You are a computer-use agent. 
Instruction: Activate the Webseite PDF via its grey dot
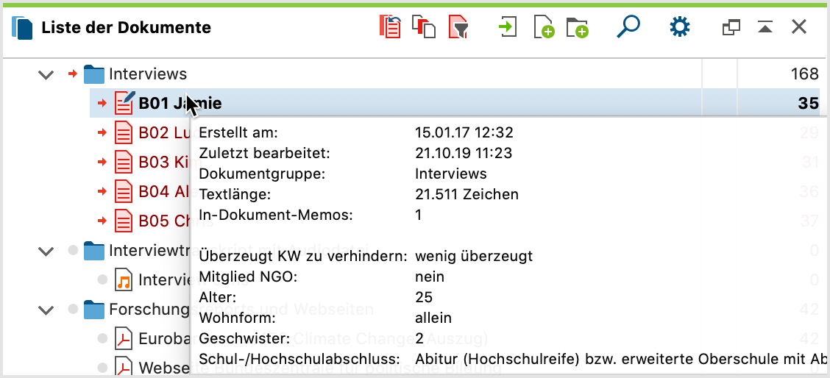(103, 368)
